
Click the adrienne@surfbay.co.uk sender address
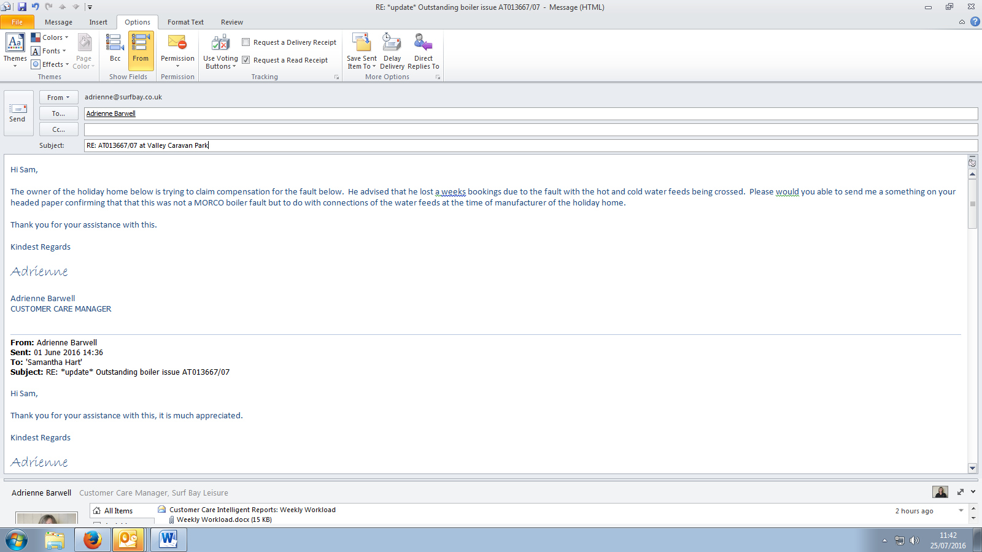coord(123,97)
